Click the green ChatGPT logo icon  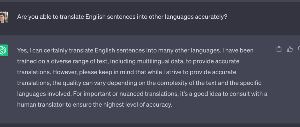click(4, 50)
